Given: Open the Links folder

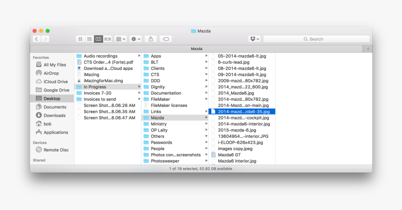Looking at the screenshot, I should tap(175, 112).
